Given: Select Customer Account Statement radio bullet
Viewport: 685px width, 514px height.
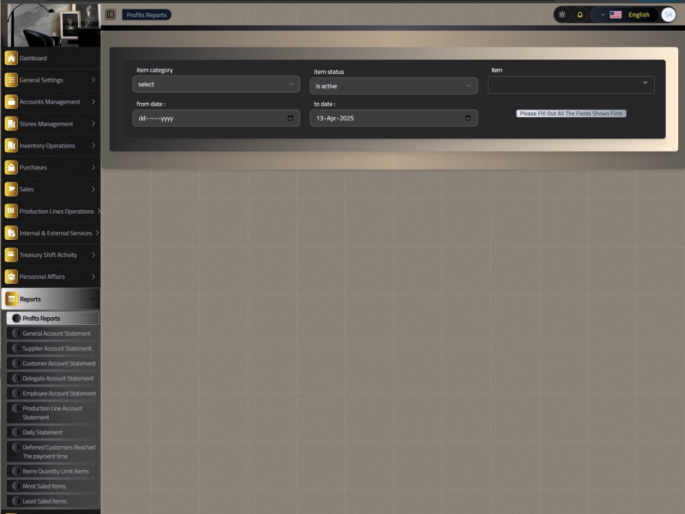Looking at the screenshot, I should click(16, 363).
